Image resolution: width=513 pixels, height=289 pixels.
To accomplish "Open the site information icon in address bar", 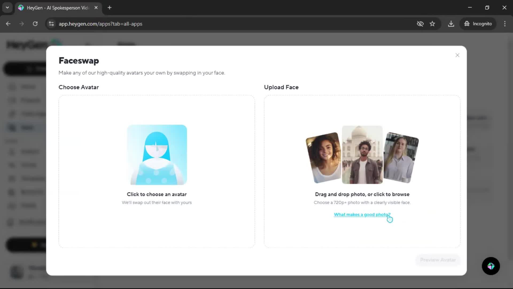I will click(x=51, y=24).
